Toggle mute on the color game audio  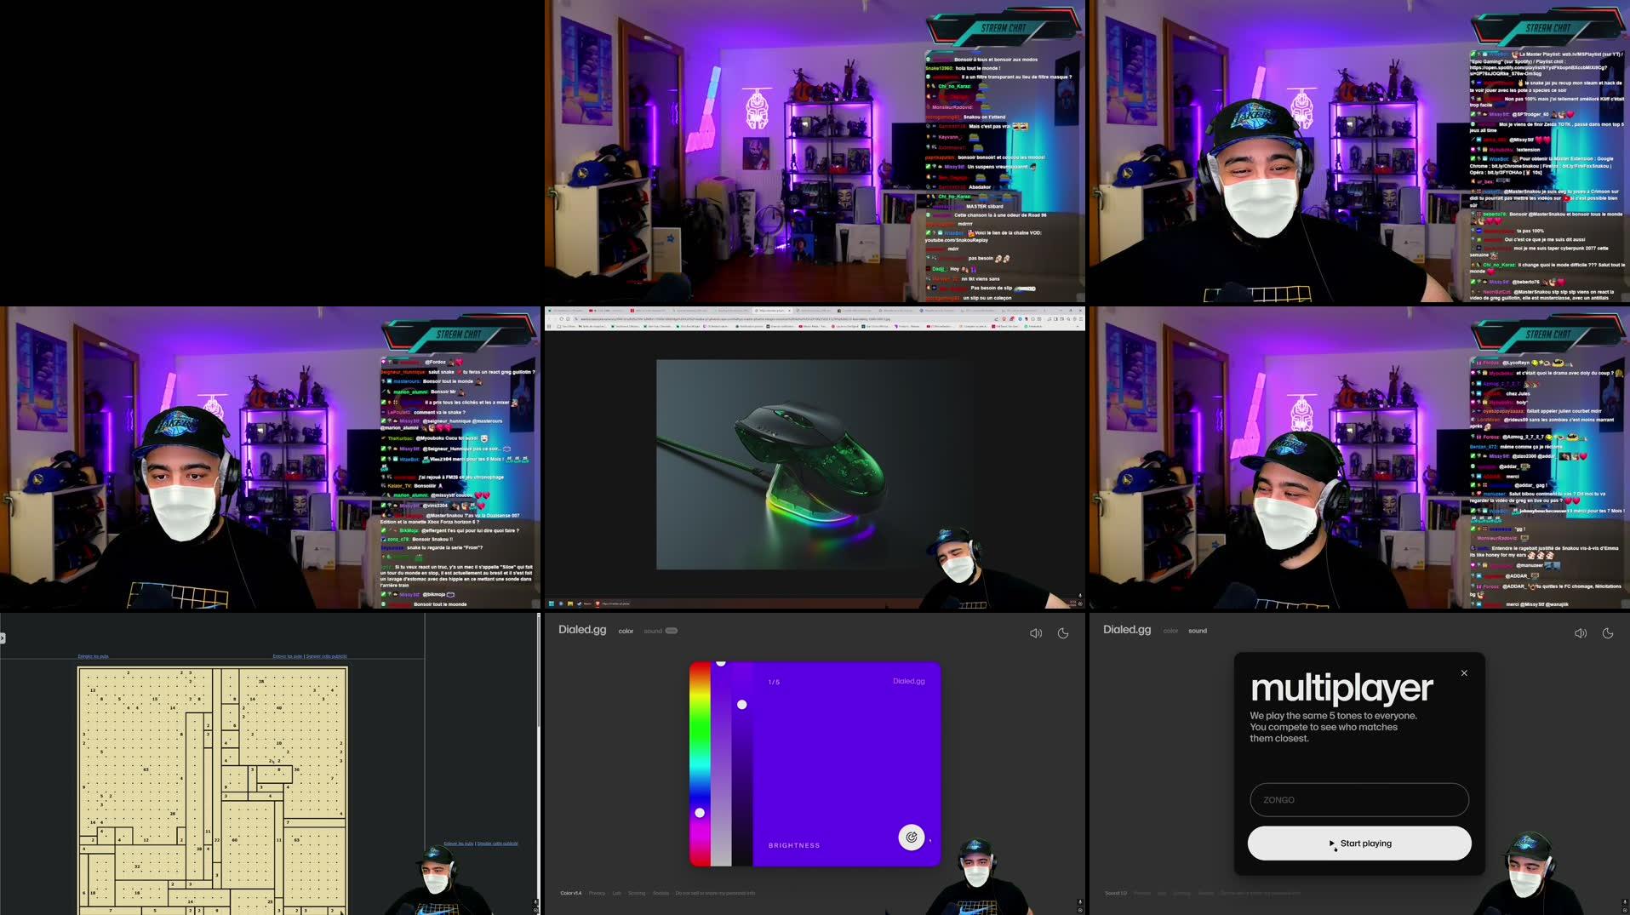[1036, 633]
